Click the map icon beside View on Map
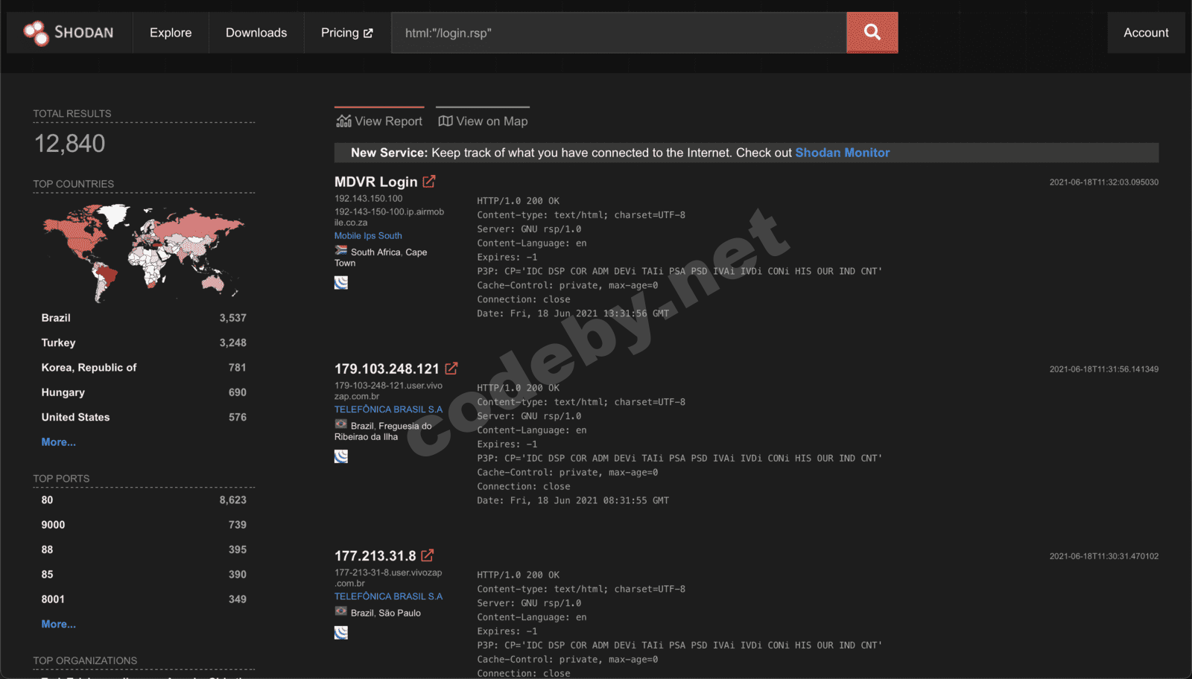 point(445,120)
